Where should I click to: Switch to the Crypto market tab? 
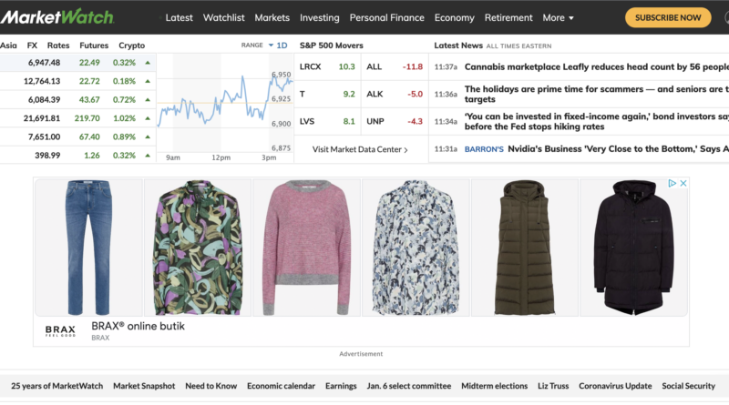131,45
